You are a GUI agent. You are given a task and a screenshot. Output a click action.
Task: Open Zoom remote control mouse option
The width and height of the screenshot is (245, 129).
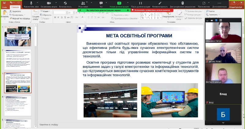pyautogui.click(x=183, y=4)
